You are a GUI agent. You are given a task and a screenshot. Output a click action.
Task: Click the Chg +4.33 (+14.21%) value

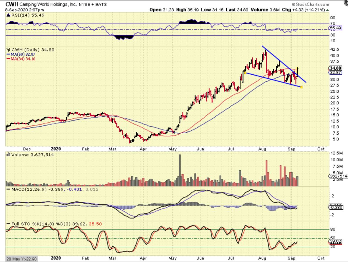tap(303, 10)
